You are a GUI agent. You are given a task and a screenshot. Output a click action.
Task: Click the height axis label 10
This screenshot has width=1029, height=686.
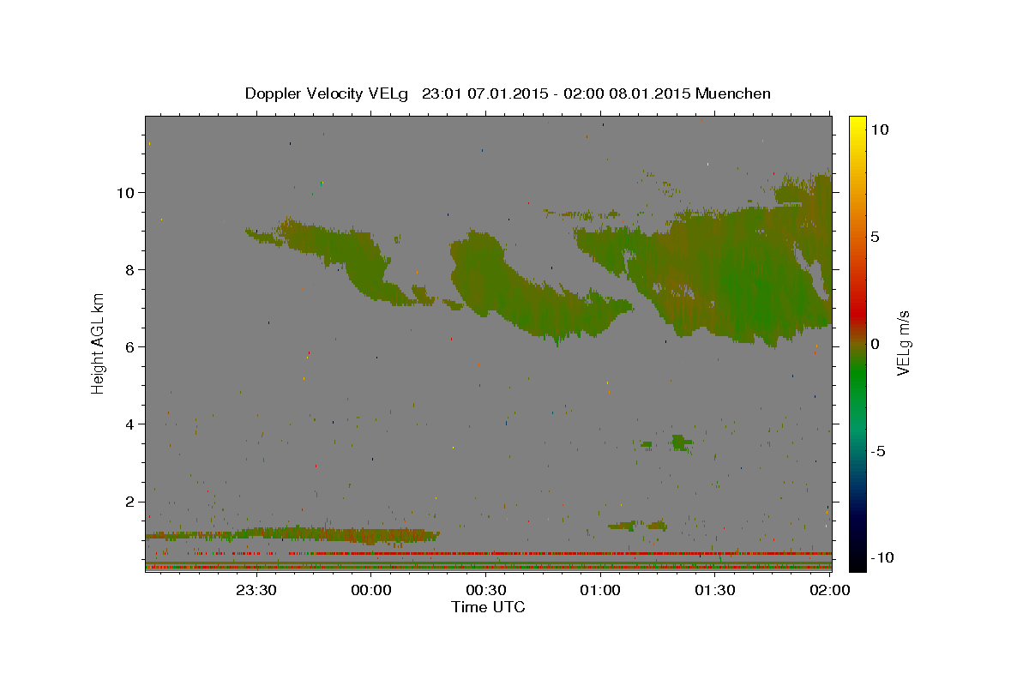125,192
